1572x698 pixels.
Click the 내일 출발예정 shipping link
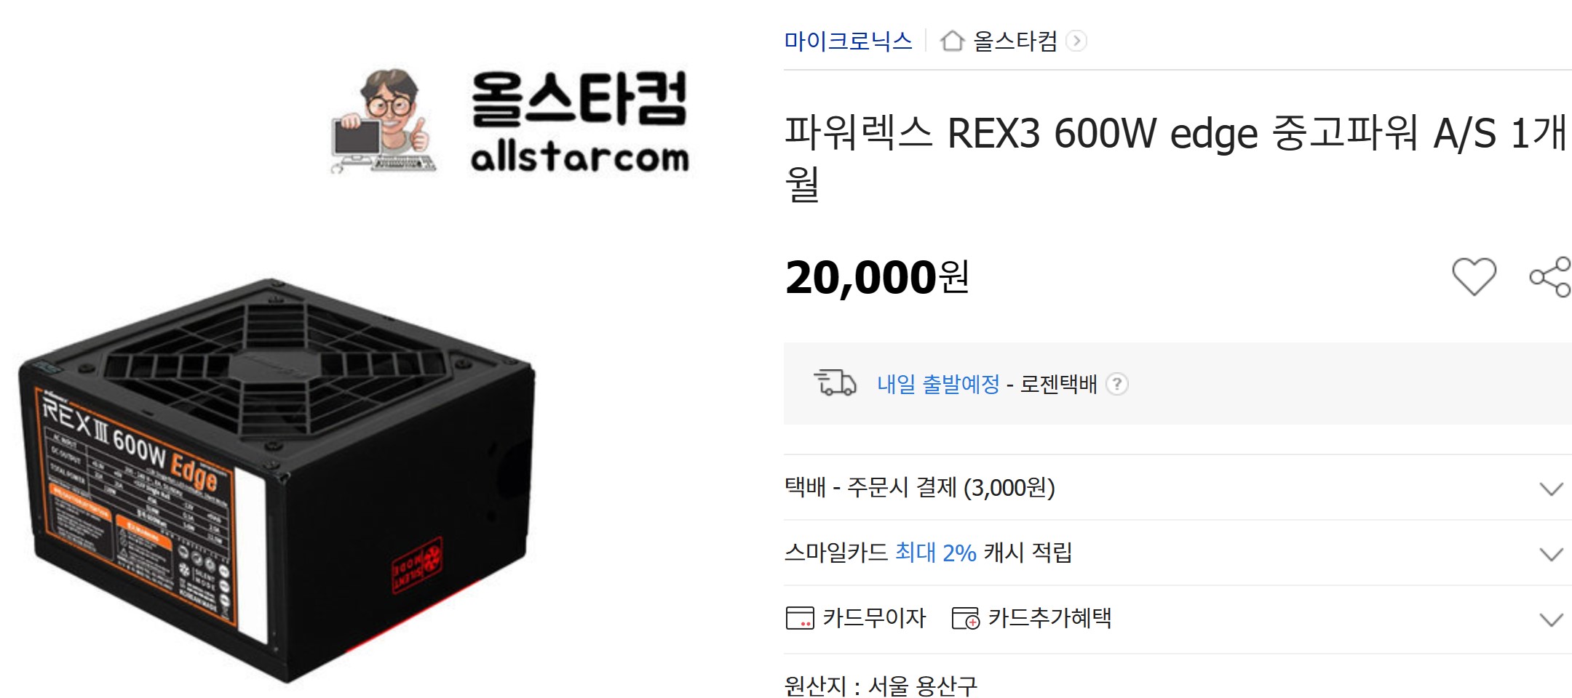[x=938, y=384]
